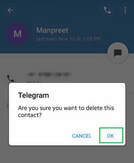
Task: Choose CANCEL to keep the contact
Action: pyautogui.click(x=82, y=136)
